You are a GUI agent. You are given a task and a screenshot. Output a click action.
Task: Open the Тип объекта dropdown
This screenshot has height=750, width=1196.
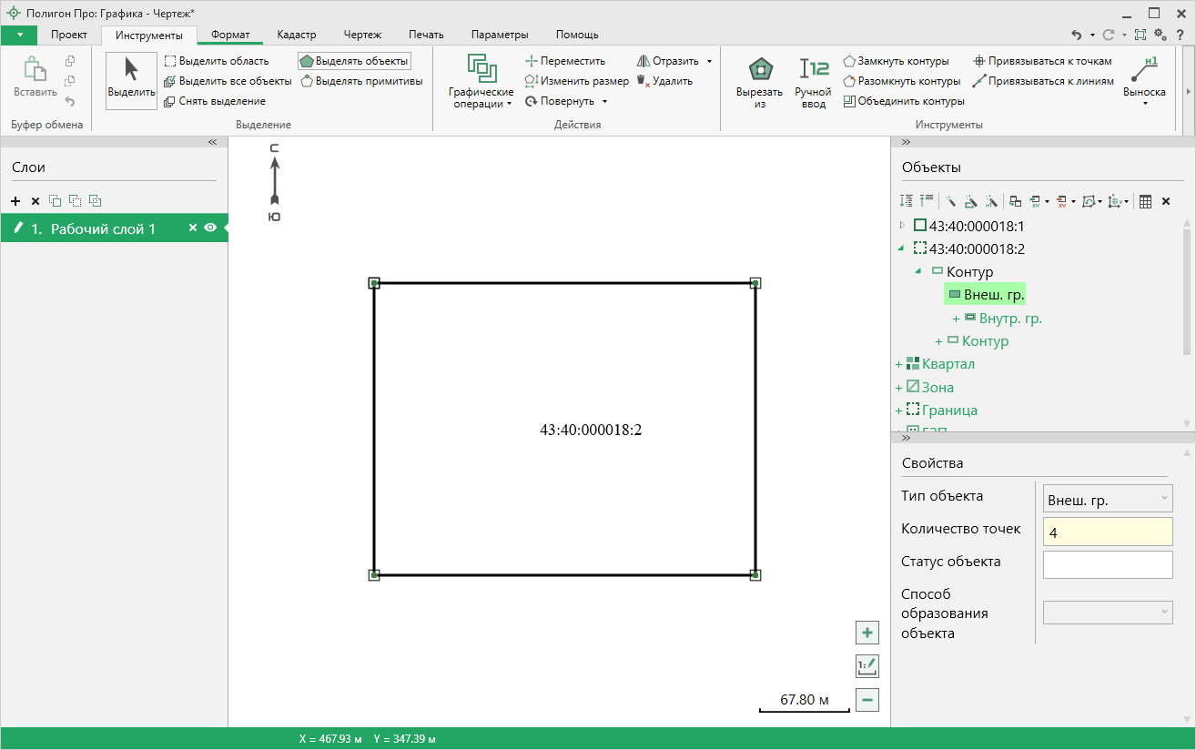click(x=1108, y=498)
